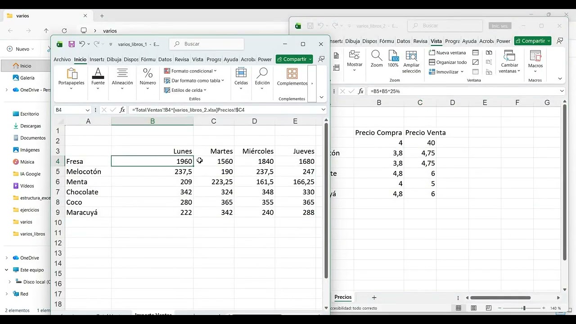
Task: Click the Miércoles header cell
Action: [x=255, y=151]
